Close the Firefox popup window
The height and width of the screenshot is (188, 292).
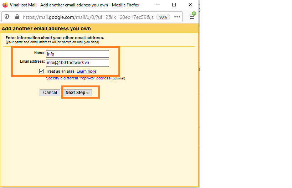pos(190,5)
